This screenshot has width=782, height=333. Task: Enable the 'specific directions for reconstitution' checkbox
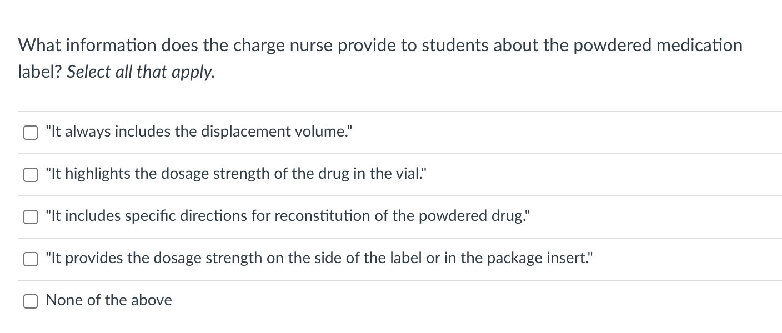click(30, 217)
